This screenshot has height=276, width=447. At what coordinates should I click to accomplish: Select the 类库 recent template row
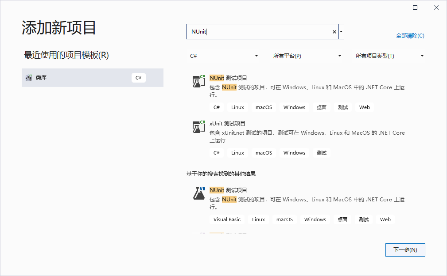[92, 78]
